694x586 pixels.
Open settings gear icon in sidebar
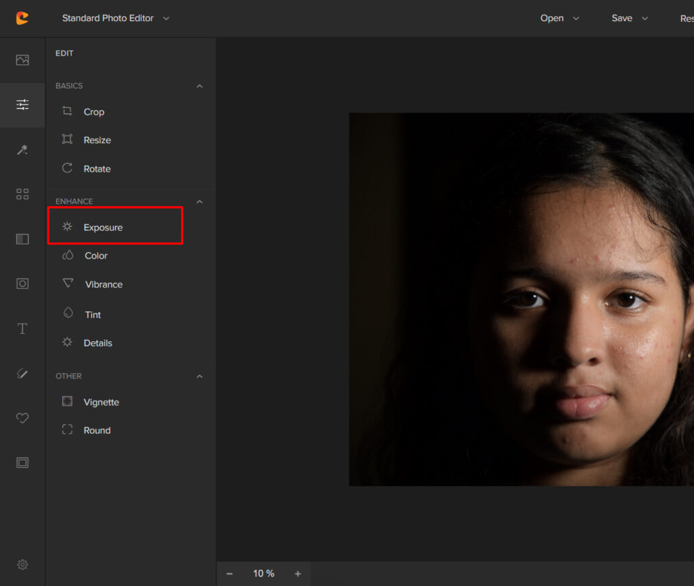22,564
